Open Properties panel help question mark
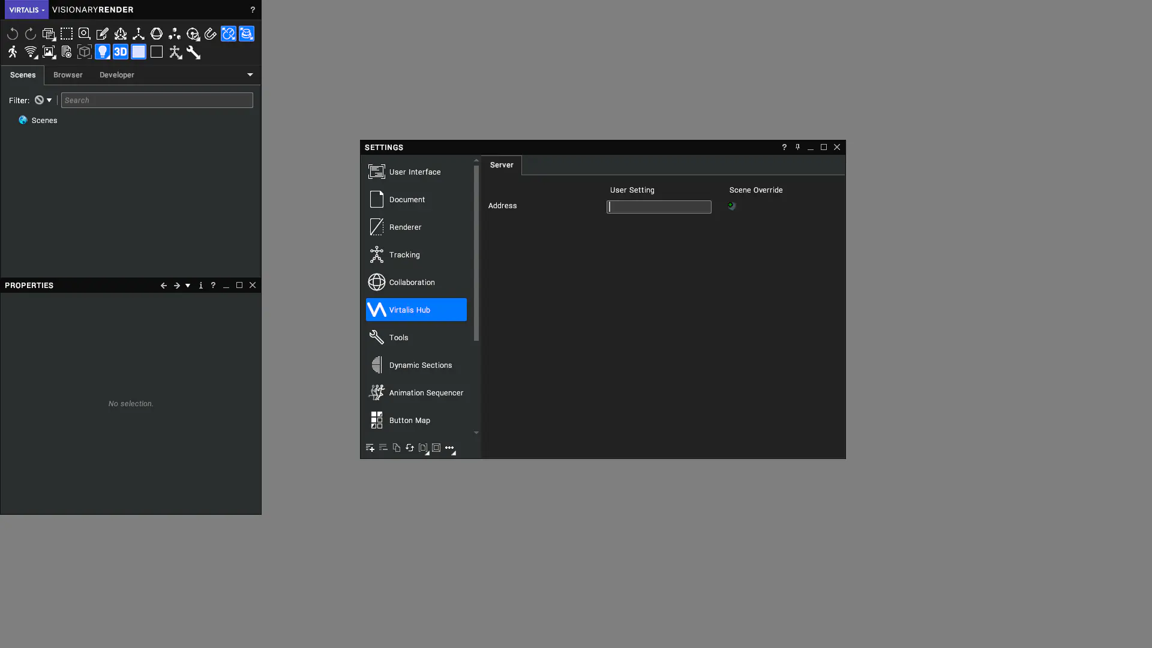Screen dimensions: 1152x648 coord(213,286)
